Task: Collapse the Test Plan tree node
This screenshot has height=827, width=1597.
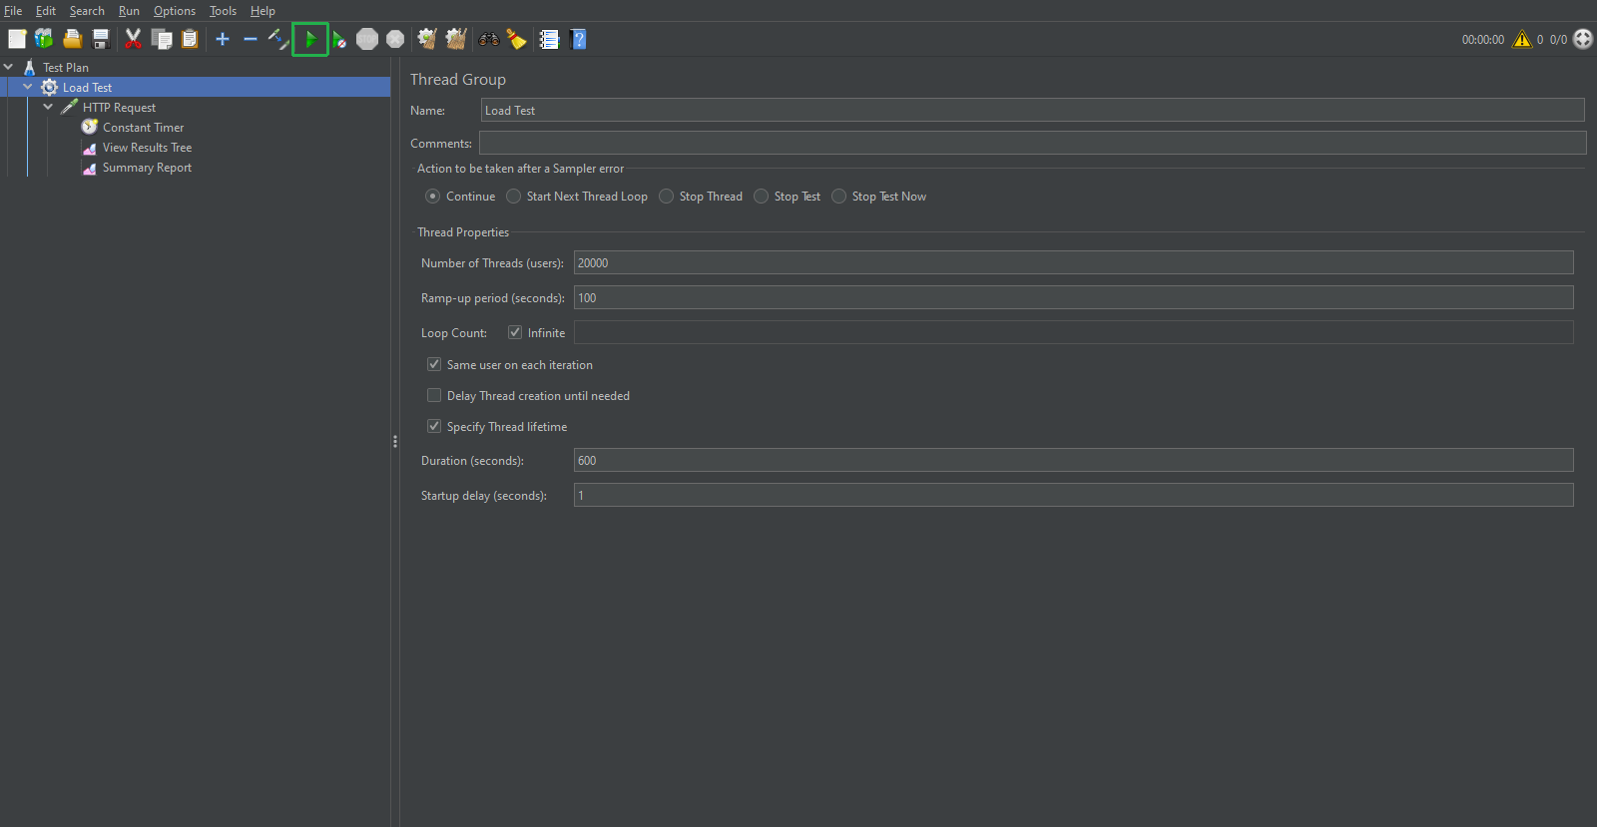Action: point(8,67)
